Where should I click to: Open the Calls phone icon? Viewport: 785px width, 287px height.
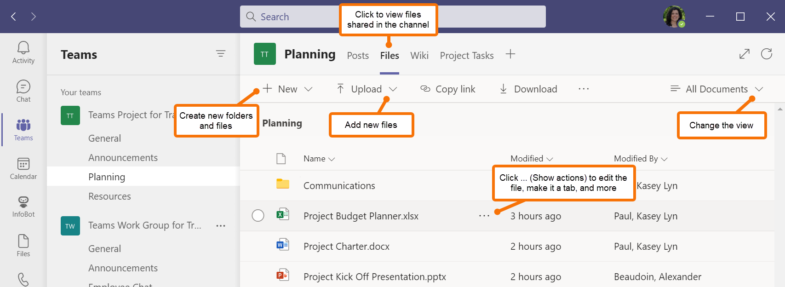(23, 279)
